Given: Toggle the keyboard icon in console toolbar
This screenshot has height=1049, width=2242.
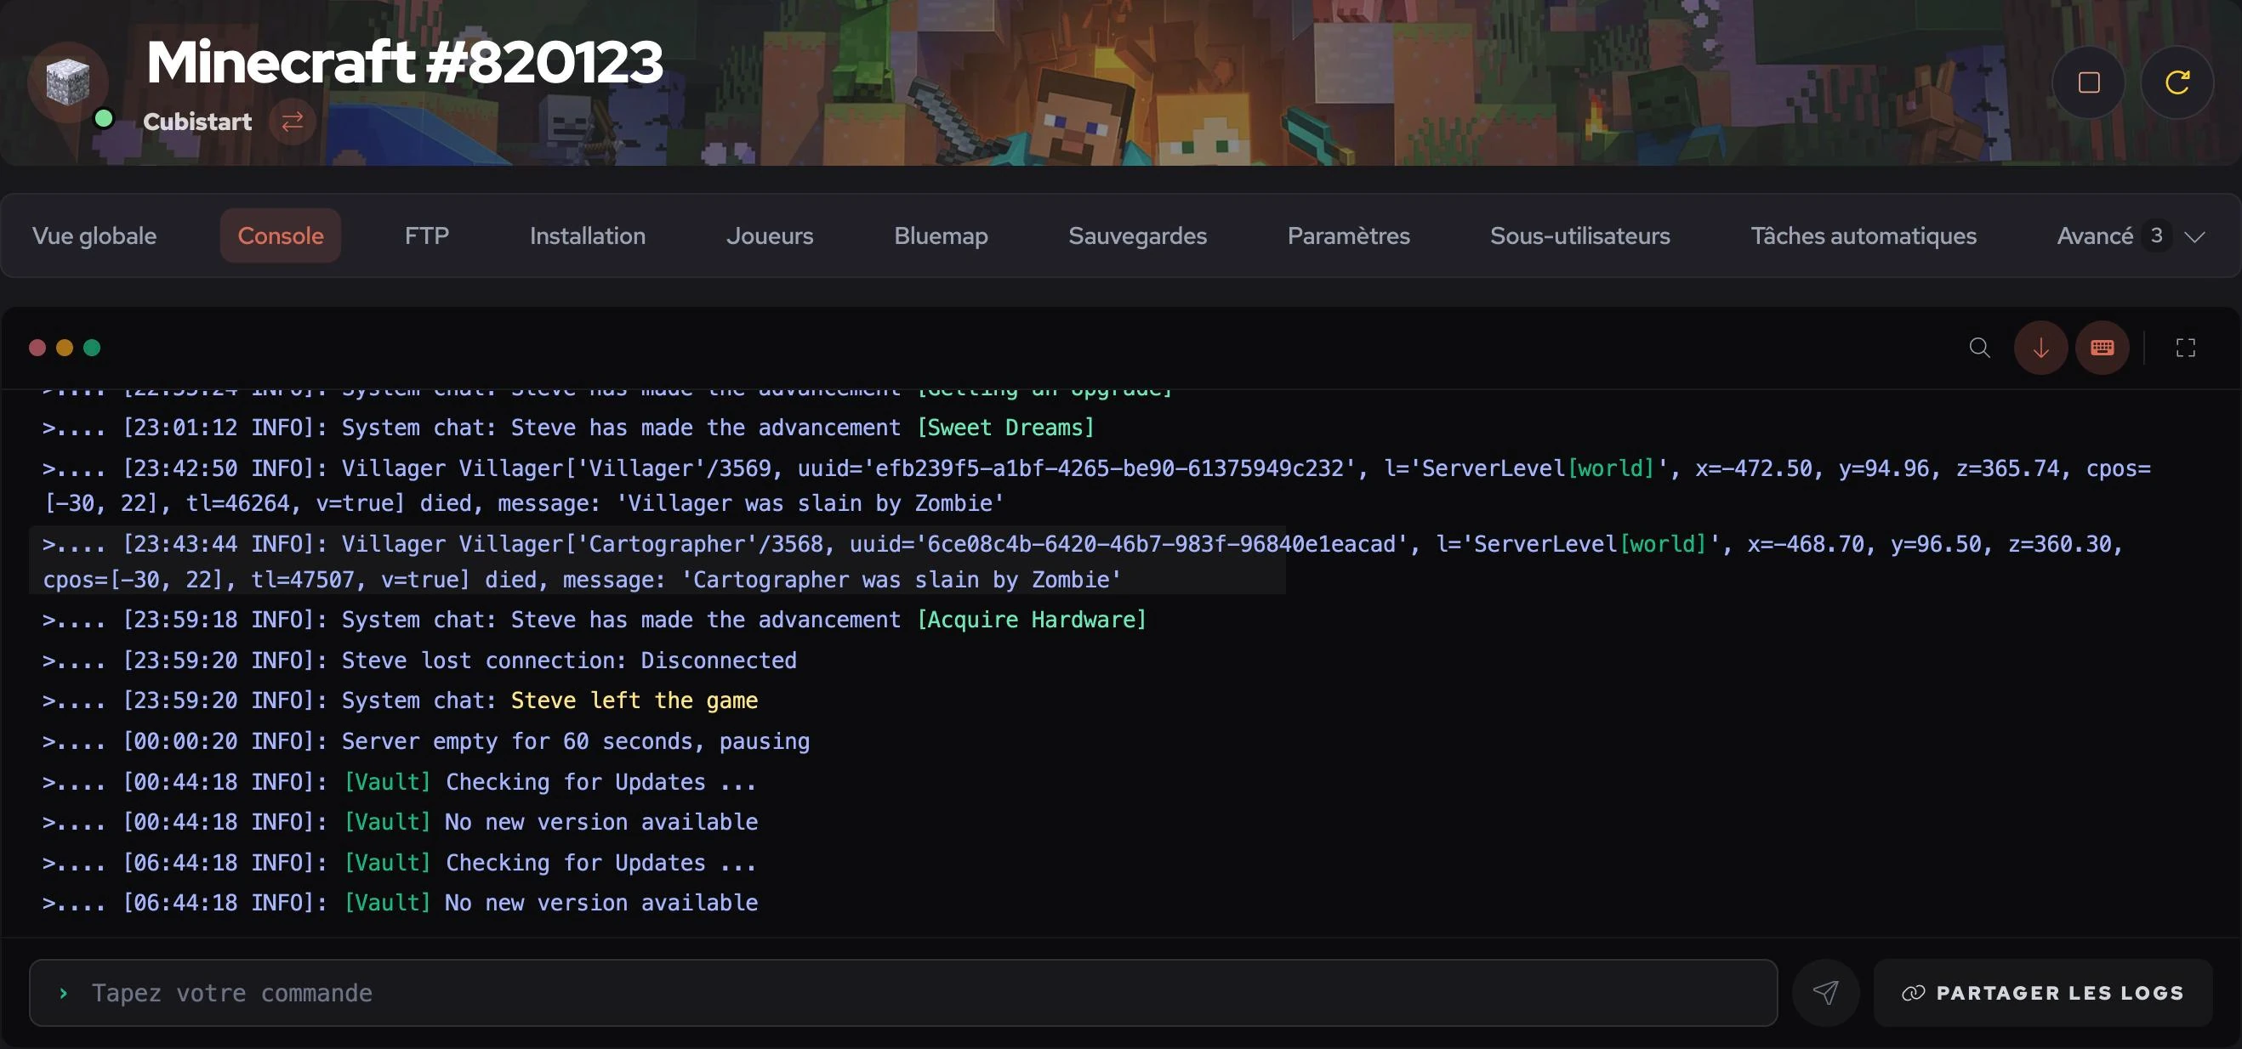Looking at the screenshot, I should pos(2102,348).
